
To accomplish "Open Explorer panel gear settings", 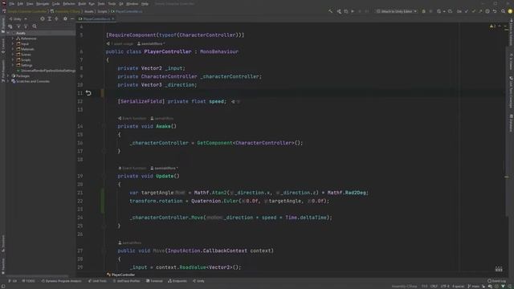I will pyautogui.click(x=65, y=19).
